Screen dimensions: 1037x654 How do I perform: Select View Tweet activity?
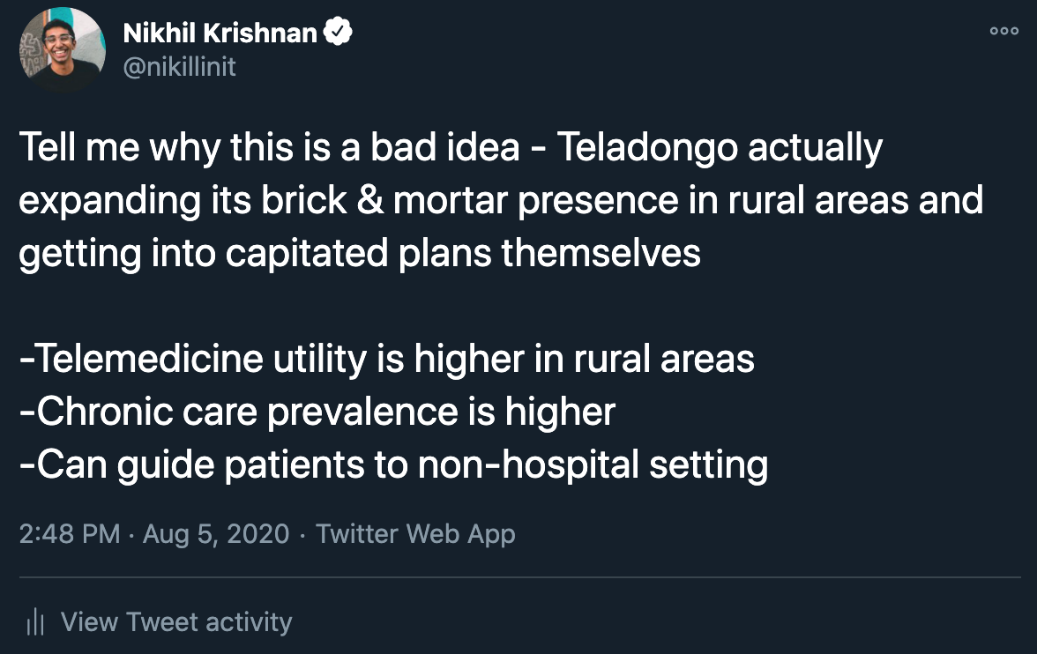point(176,621)
